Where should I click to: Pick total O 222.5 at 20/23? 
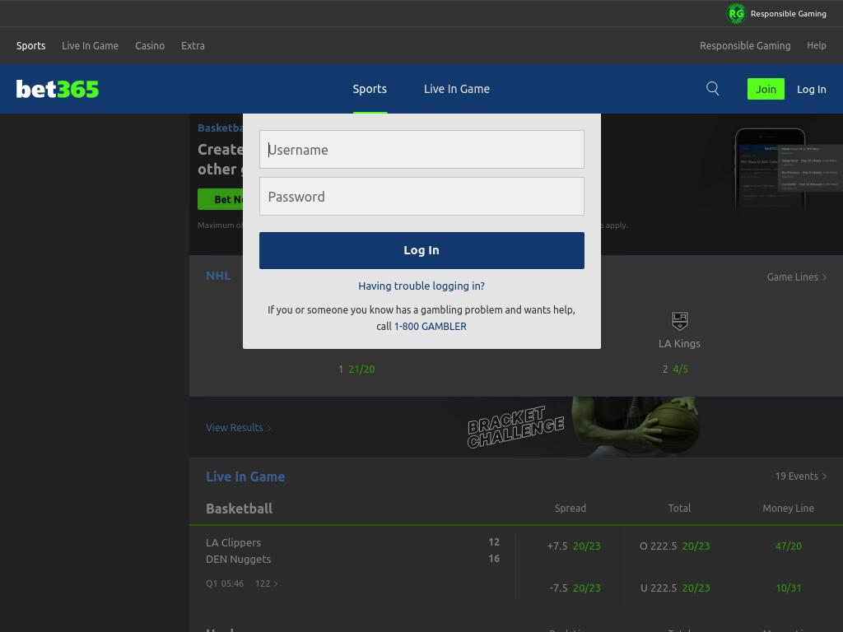(675, 546)
